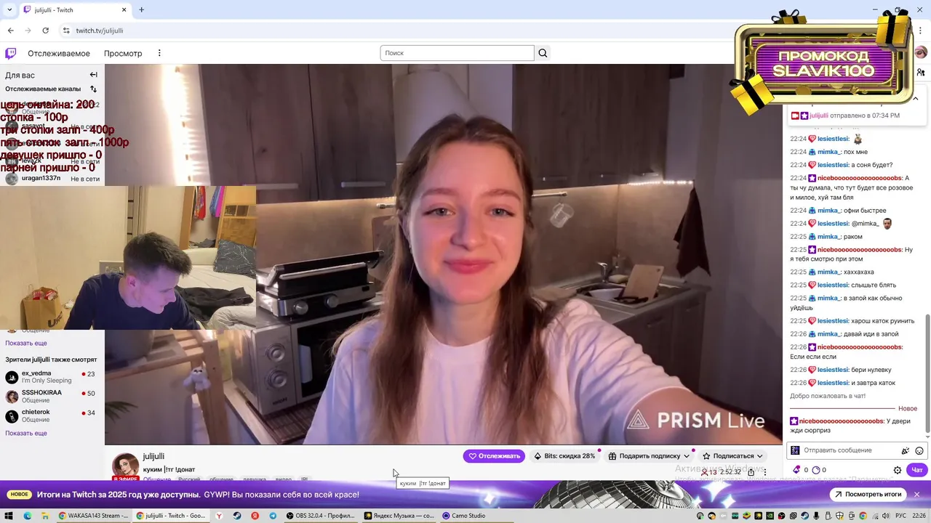This screenshot has width=931, height=523.
Task: Open the three-dot menu beside Просмотр
Action: (159, 53)
